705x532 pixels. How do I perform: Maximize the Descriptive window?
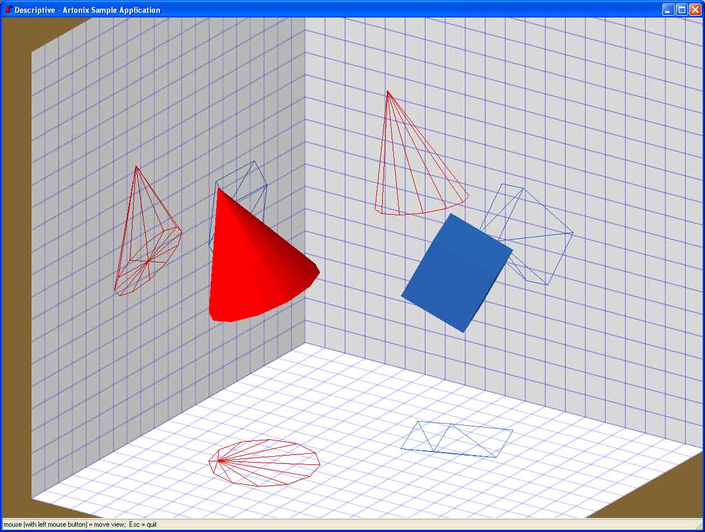point(681,9)
